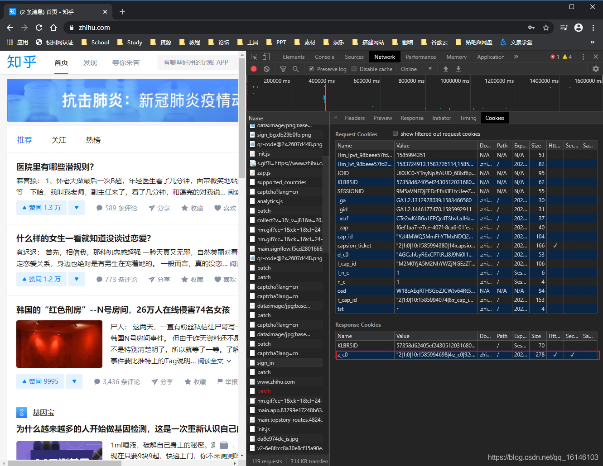Viewport: 603px width, 466px height.
Task: Select the 关注 feed tab
Action: [x=59, y=140]
